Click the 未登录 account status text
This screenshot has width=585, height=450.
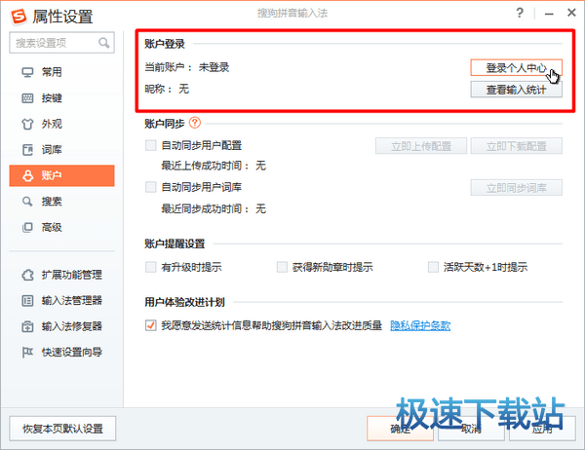[214, 67]
